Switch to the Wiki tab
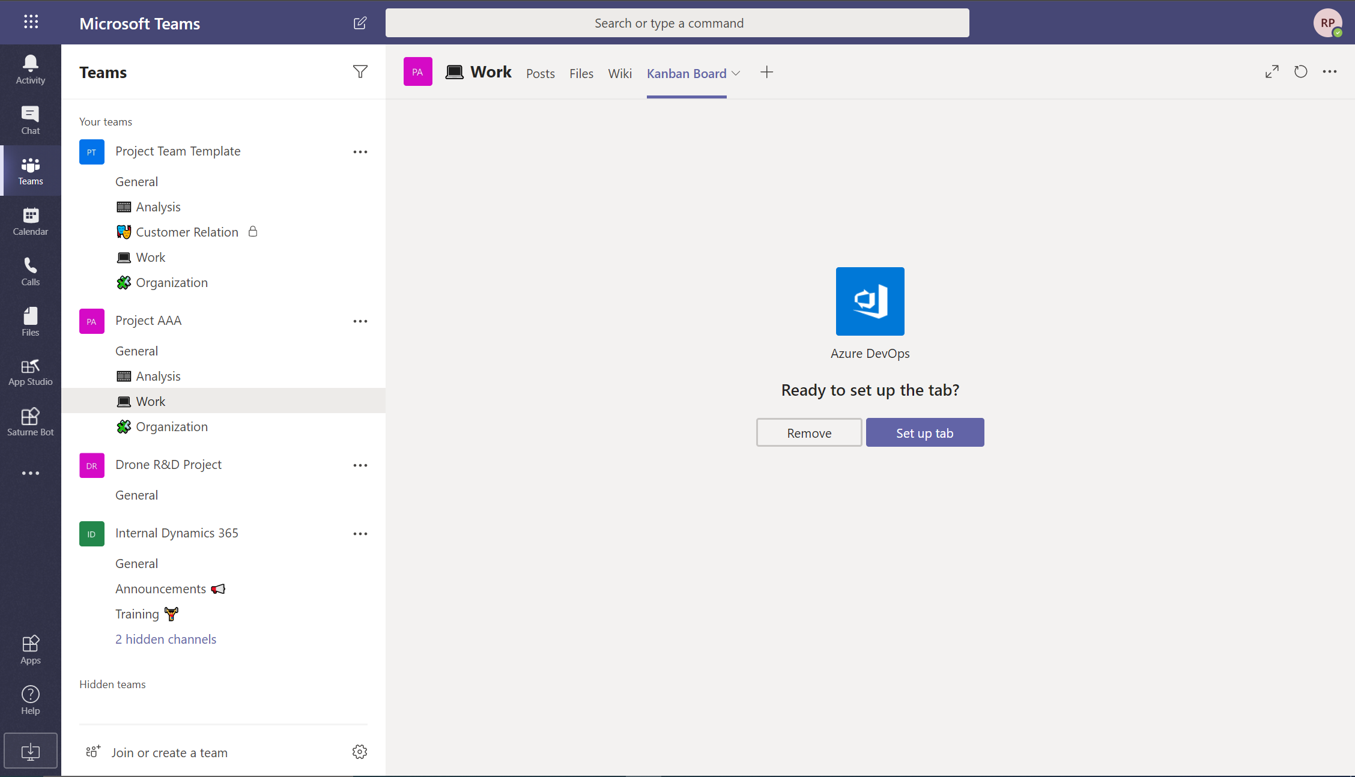1355x777 pixels. 620,73
